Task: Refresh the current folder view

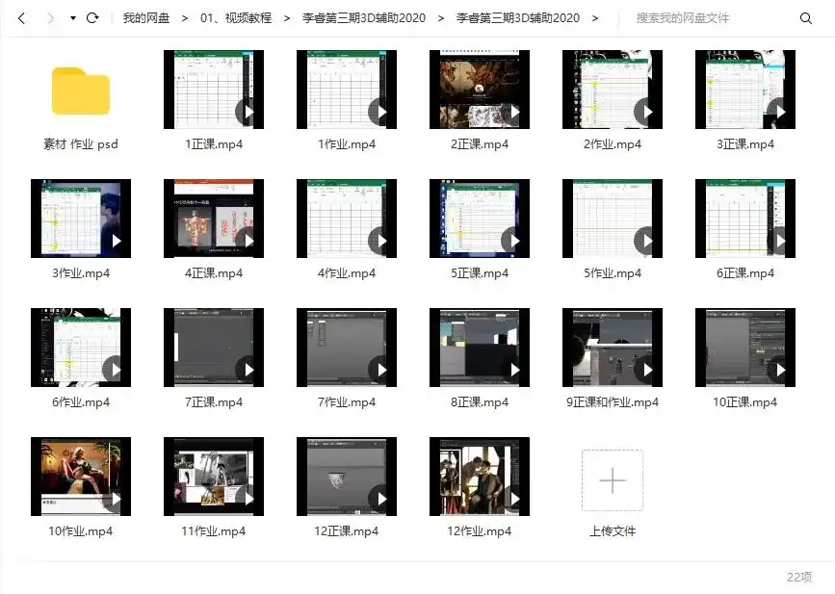Action: click(93, 16)
